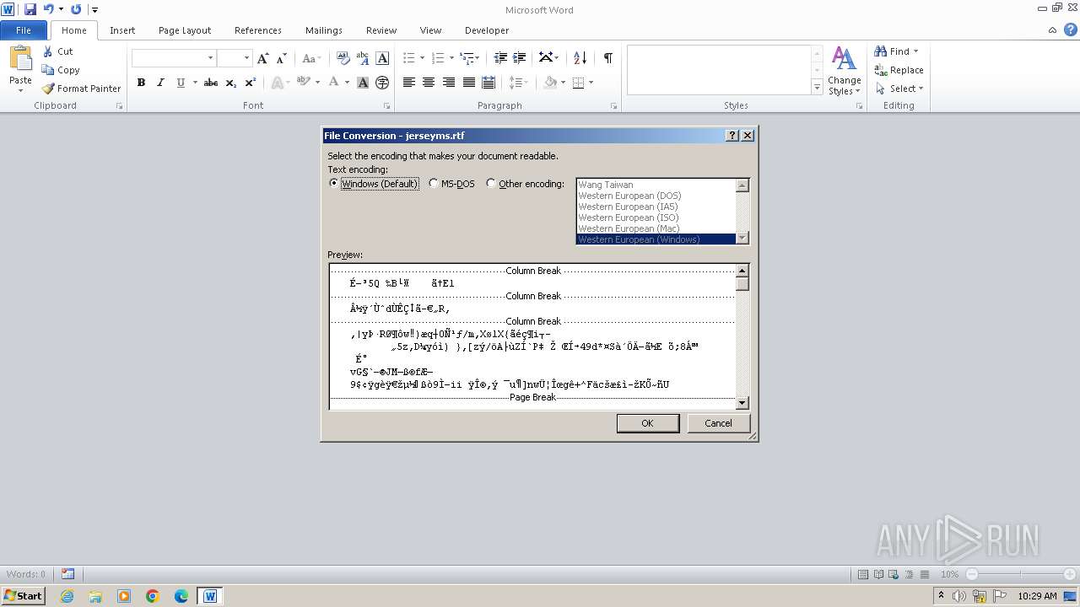
Task: Switch to Insert tab
Action: tap(122, 30)
